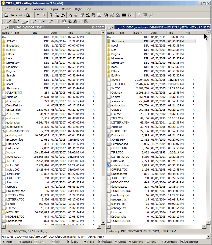The image size is (212, 245).
Task: Open the Plugins menu
Action: click(x=54, y=9)
